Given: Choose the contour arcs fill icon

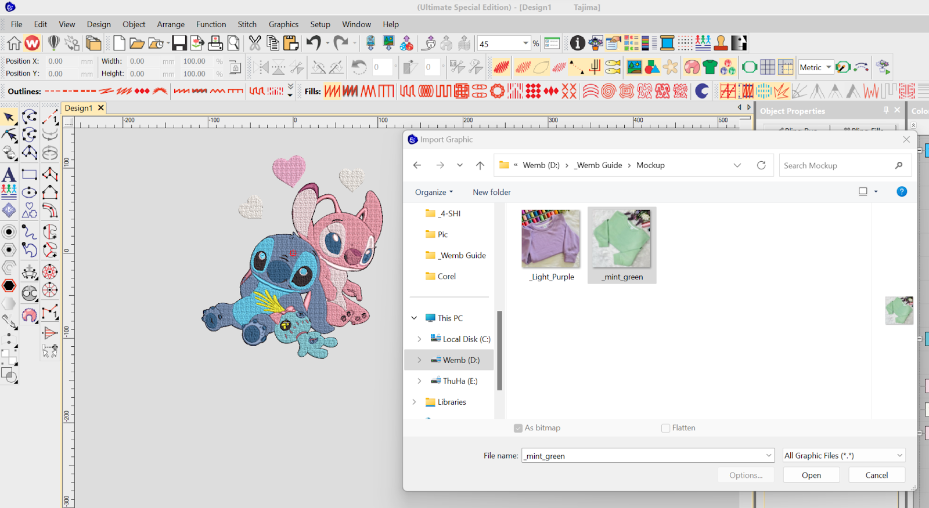Looking at the screenshot, I should 590,91.
